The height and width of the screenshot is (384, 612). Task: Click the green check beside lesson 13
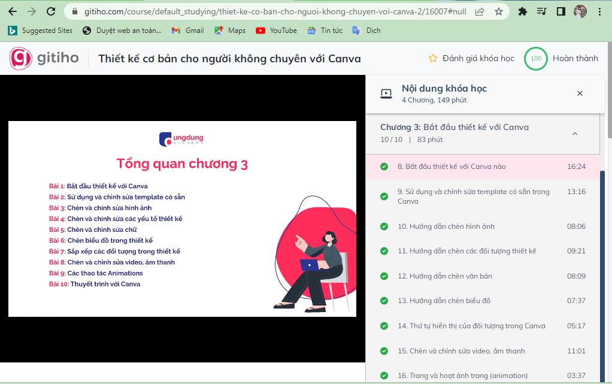click(x=384, y=300)
